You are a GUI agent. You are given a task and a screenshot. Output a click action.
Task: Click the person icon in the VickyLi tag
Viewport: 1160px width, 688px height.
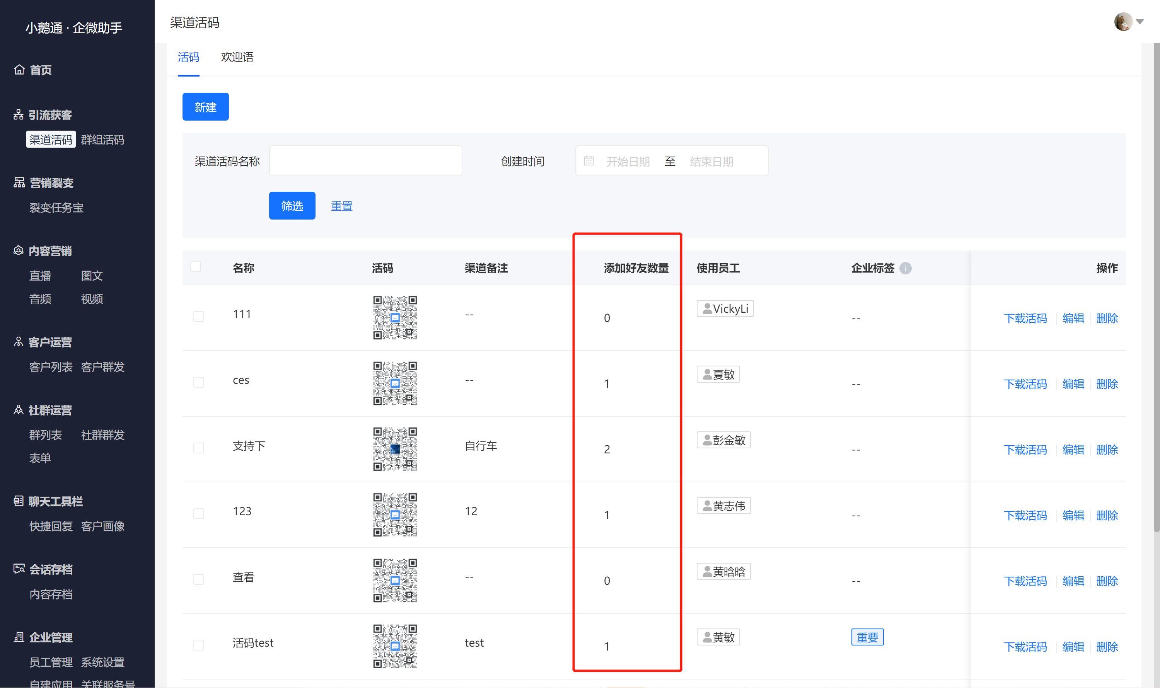[707, 309]
